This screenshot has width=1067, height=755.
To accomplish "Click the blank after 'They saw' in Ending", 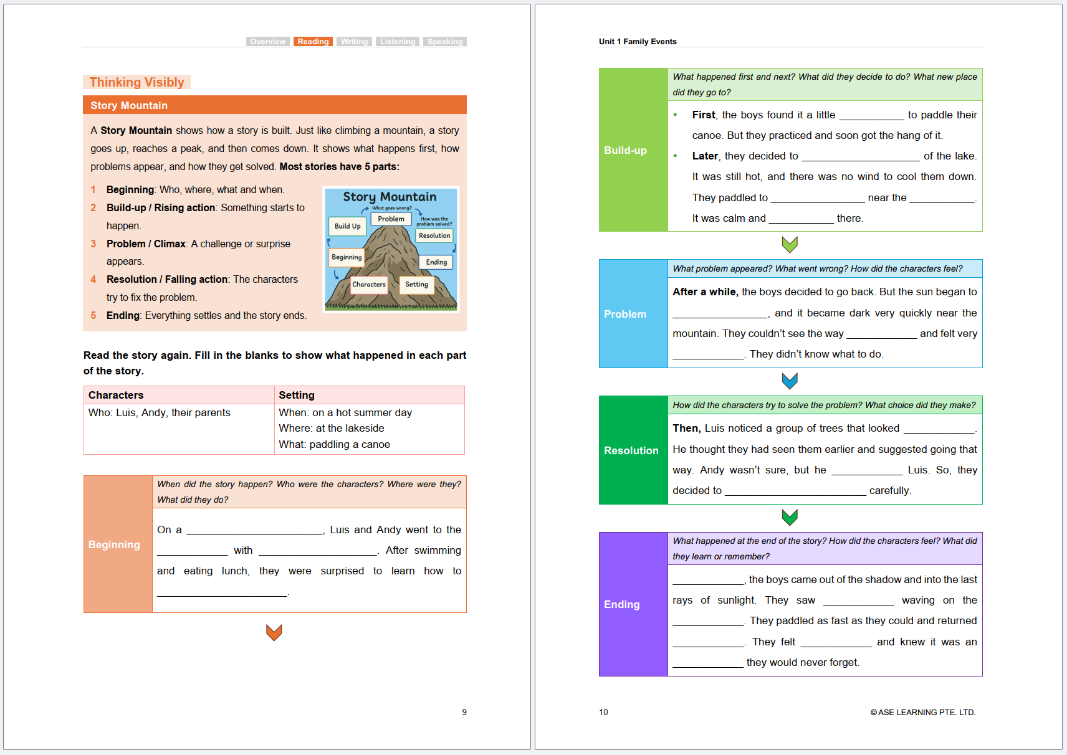I will [858, 601].
